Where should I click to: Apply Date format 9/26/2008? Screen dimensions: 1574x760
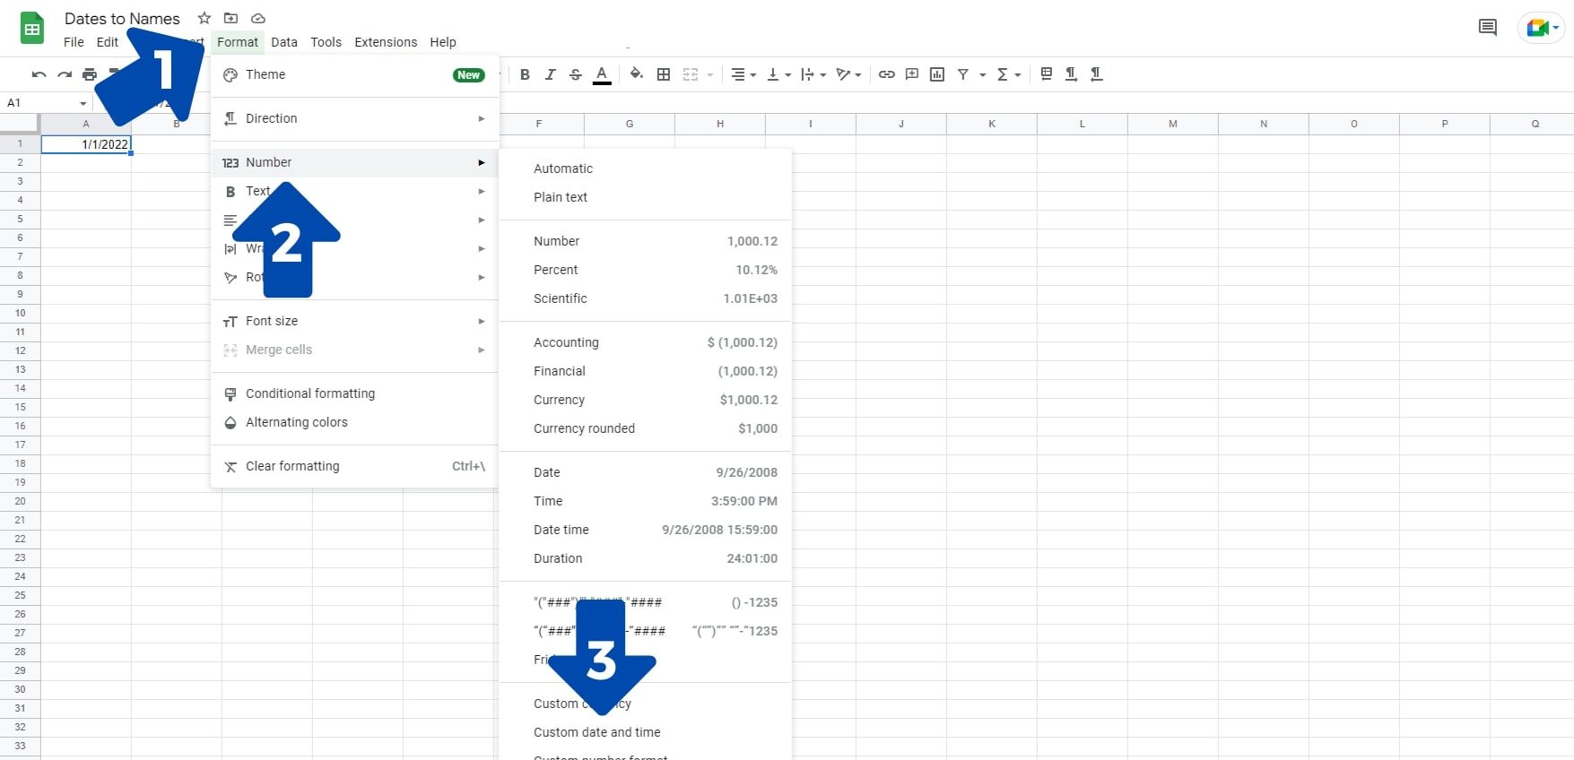click(645, 472)
